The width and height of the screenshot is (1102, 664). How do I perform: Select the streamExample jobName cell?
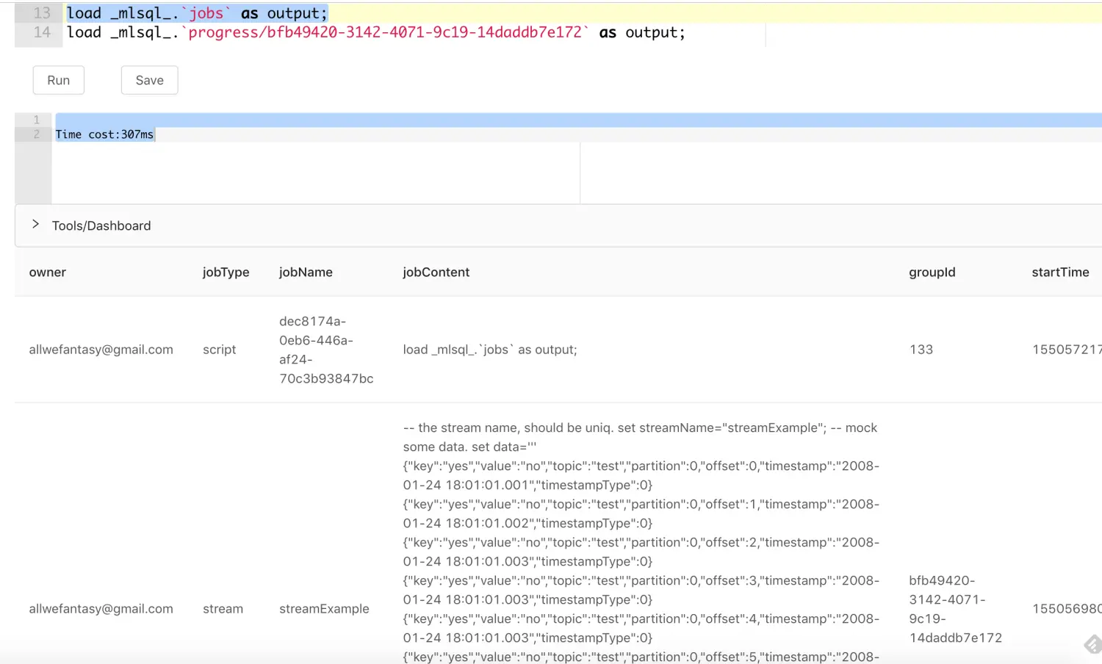(324, 609)
